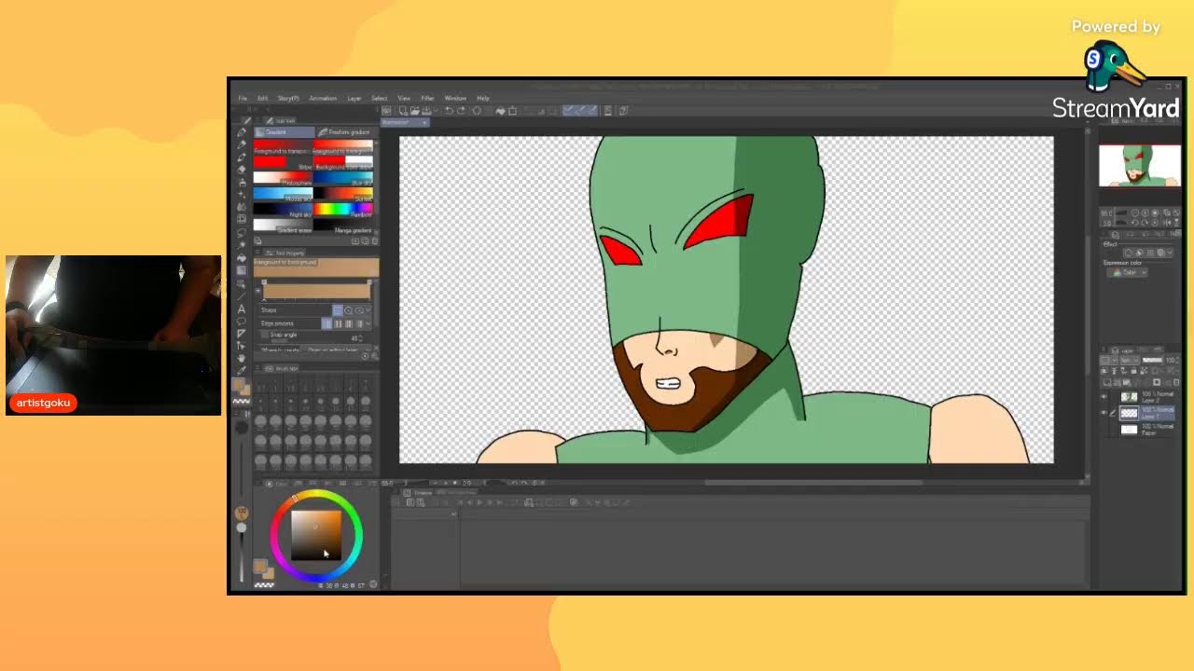Choose the Manga gradient preset

point(343,225)
